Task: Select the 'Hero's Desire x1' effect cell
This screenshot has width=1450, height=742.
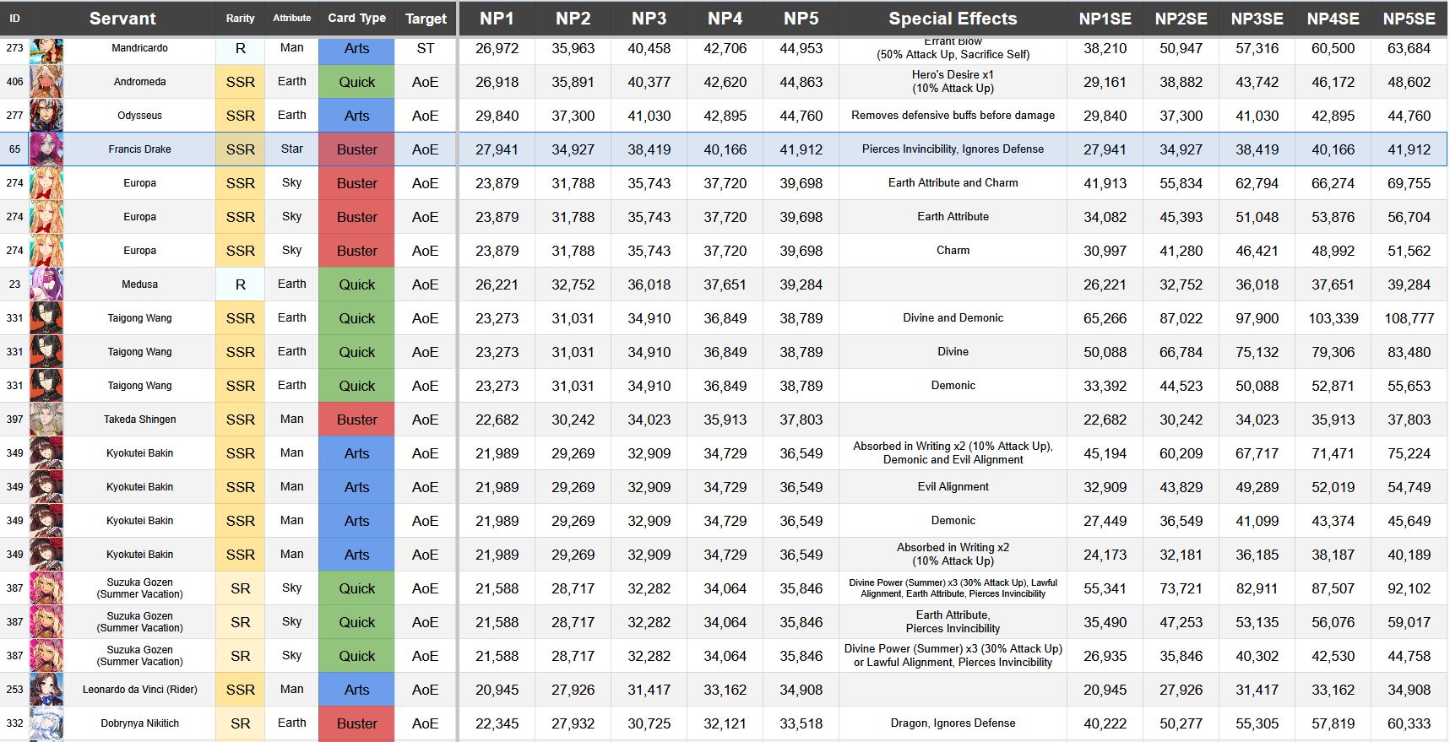Action: tap(953, 82)
